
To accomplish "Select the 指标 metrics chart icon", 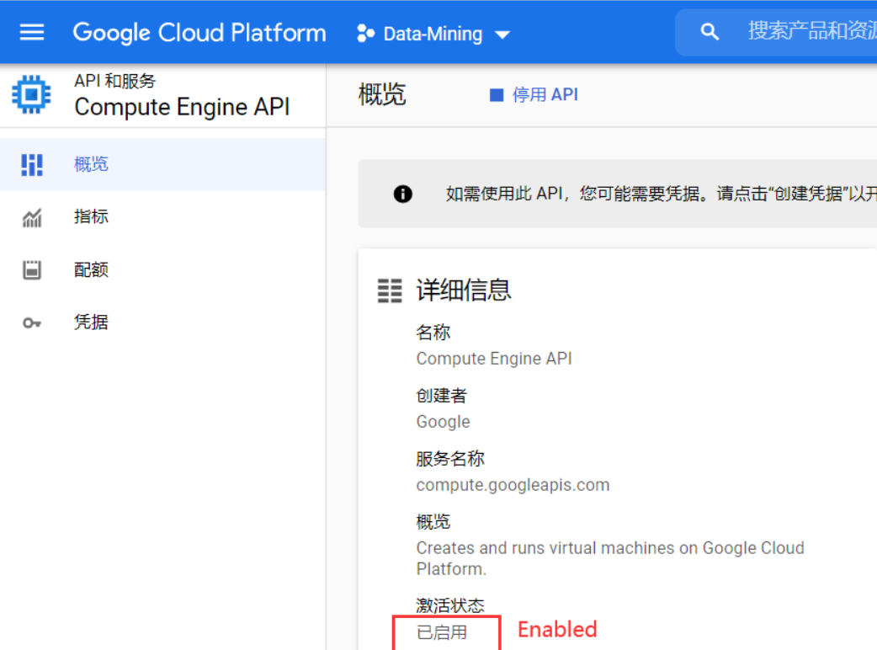I will [x=30, y=216].
